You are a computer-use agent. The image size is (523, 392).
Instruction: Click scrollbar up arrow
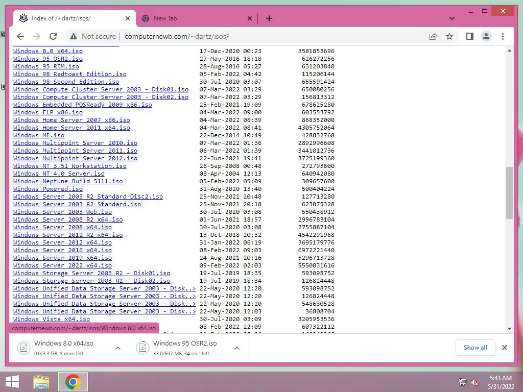(509, 51)
